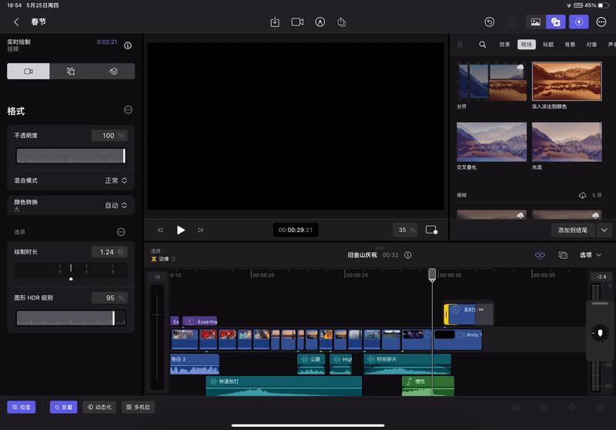Viewport: 616px width, 430px height.
Task: Switch to the 标题 titles tab
Action: click(x=547, y=45)
